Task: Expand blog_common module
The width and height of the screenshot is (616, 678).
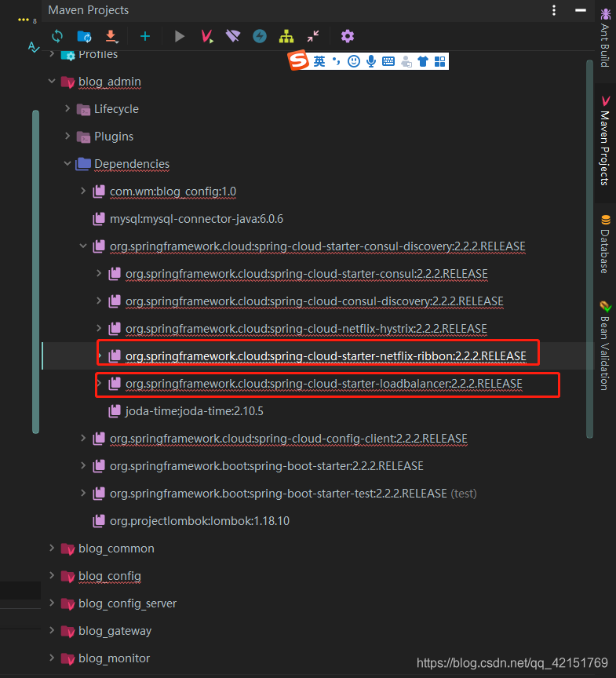Action: point(52,549)
